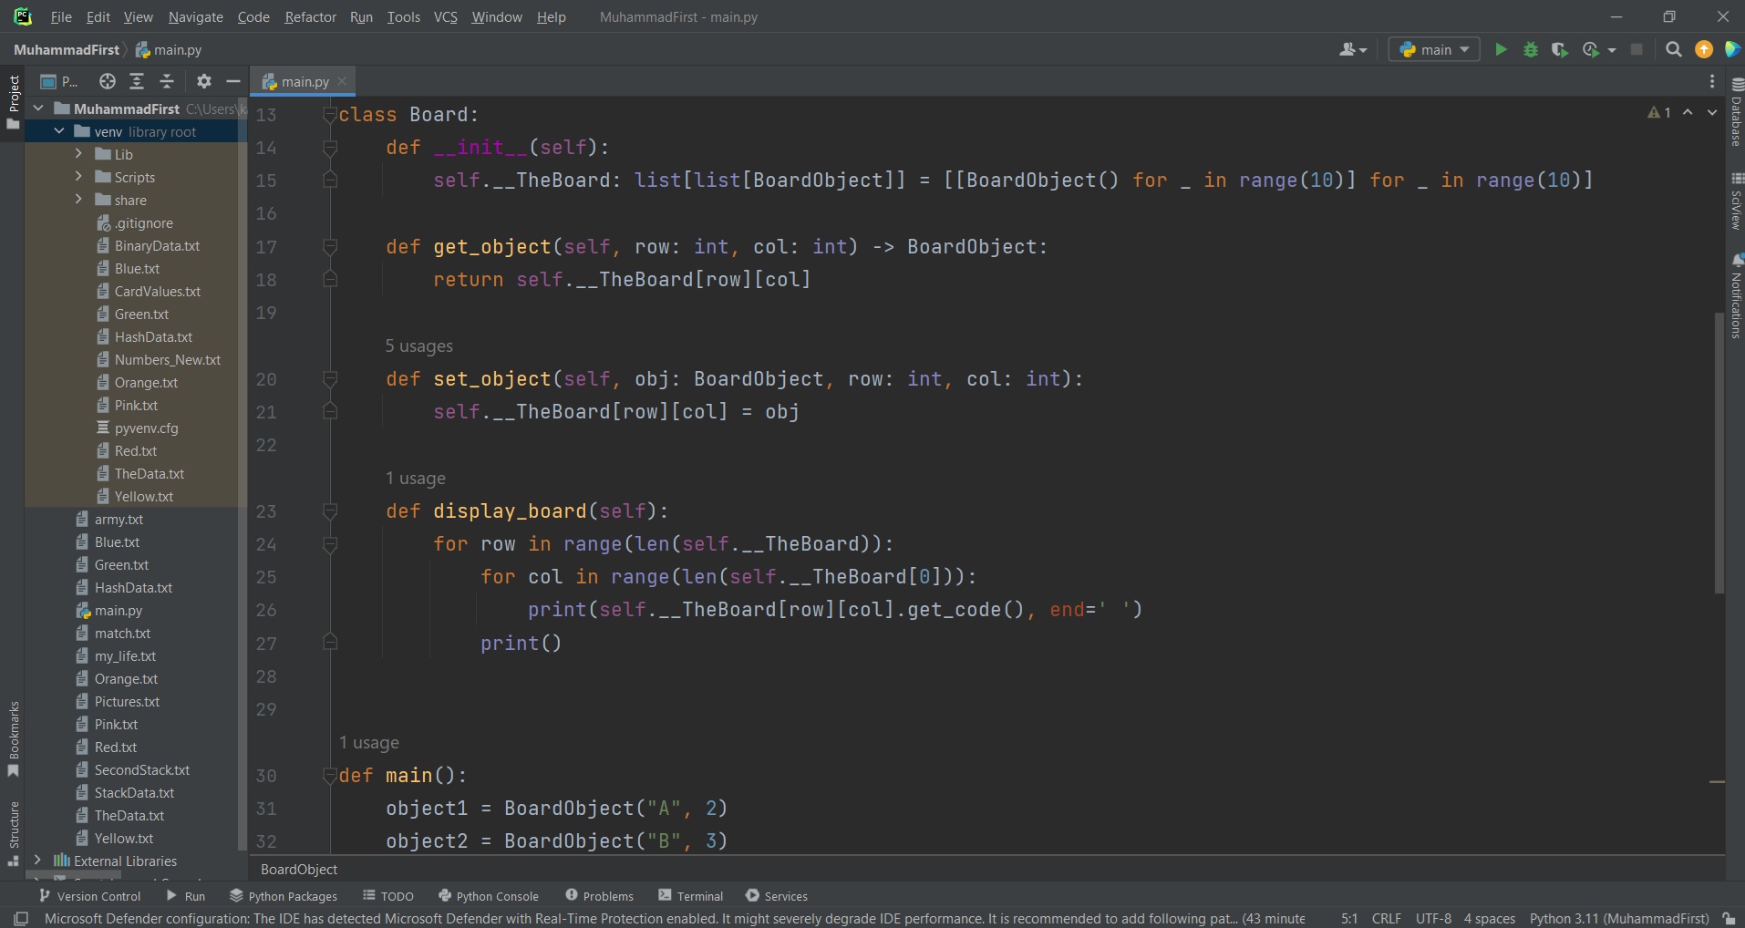Open the main run configuration dropdown
Screen dimensions: 1745x928
pos(1436,49)
